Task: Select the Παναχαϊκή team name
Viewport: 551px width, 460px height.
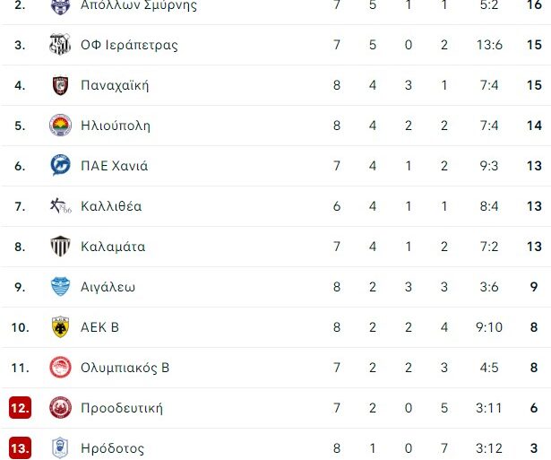Action: tap(115, 85)
